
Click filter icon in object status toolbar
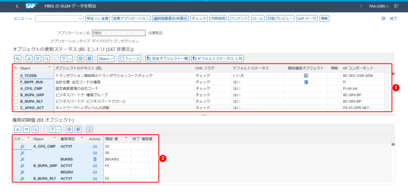click(63, 59)
